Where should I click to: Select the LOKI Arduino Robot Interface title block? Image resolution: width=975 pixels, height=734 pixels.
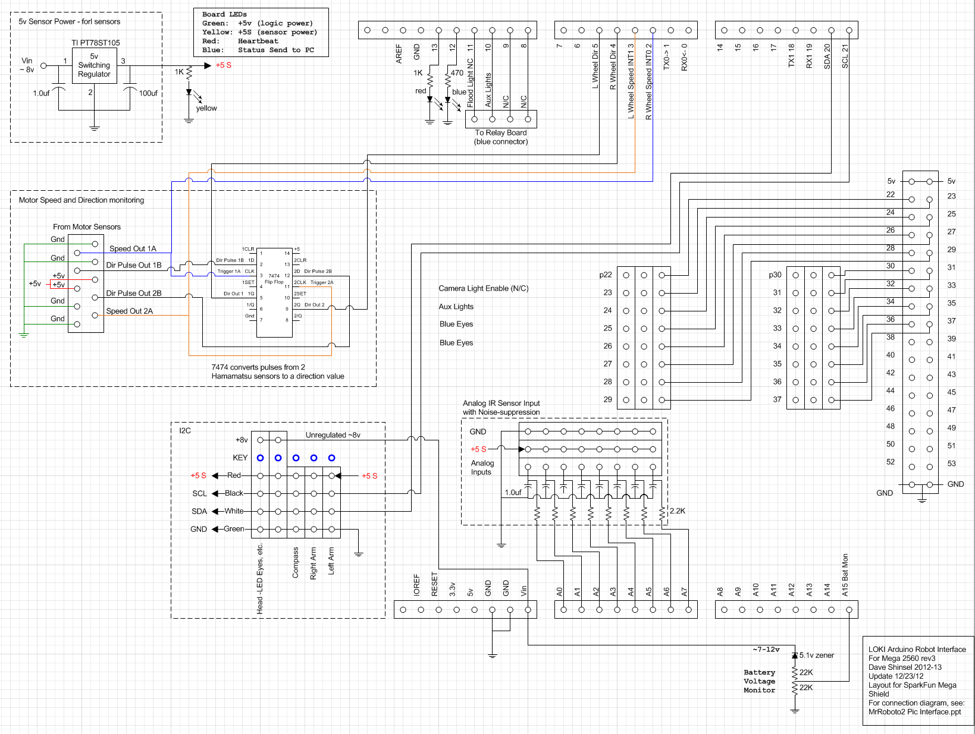917,681
